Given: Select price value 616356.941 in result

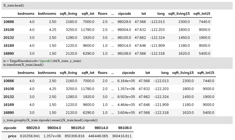Looking at the screenshot, I should tap(30, 136).
